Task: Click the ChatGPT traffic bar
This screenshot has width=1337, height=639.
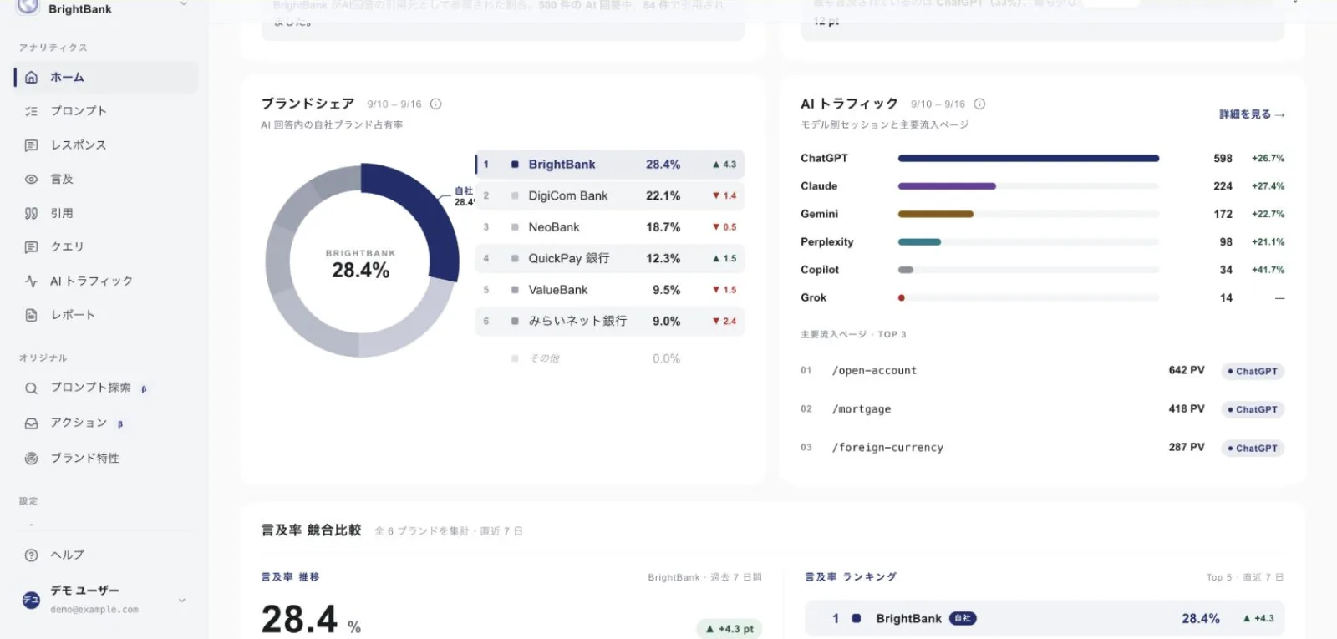Action: pyautogui.click(x=1028, y=158)
